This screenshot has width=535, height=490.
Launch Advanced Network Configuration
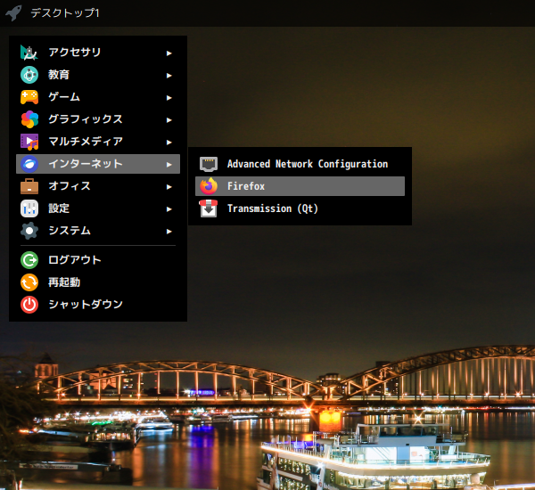[300, 164]
